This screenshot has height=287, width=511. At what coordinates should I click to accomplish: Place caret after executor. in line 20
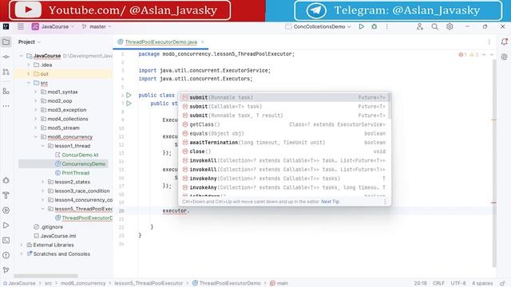190,210
